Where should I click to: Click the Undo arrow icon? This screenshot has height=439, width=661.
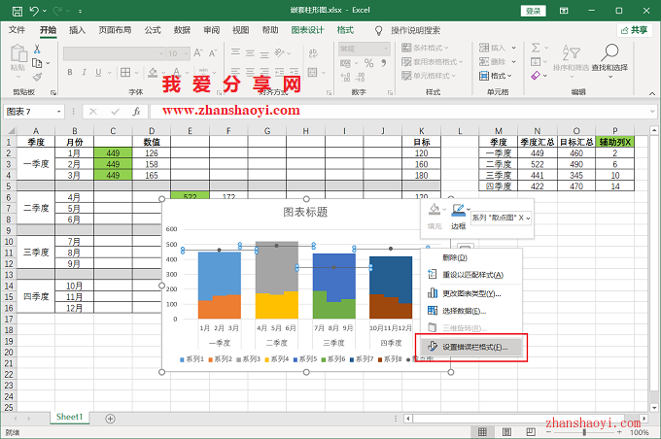pos(35,11)
